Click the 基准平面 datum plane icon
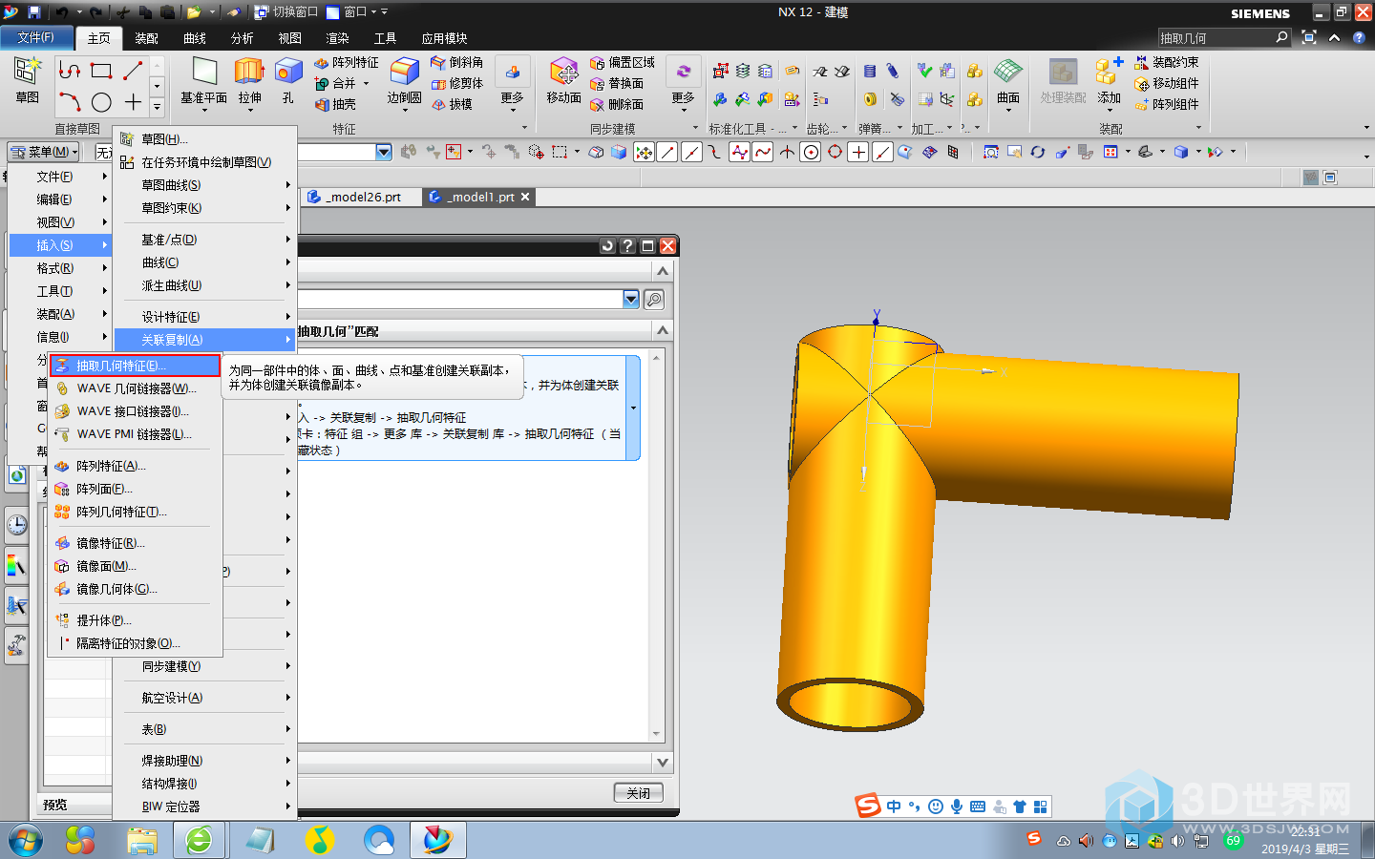1375x859 pixels. tap(204, 73)
